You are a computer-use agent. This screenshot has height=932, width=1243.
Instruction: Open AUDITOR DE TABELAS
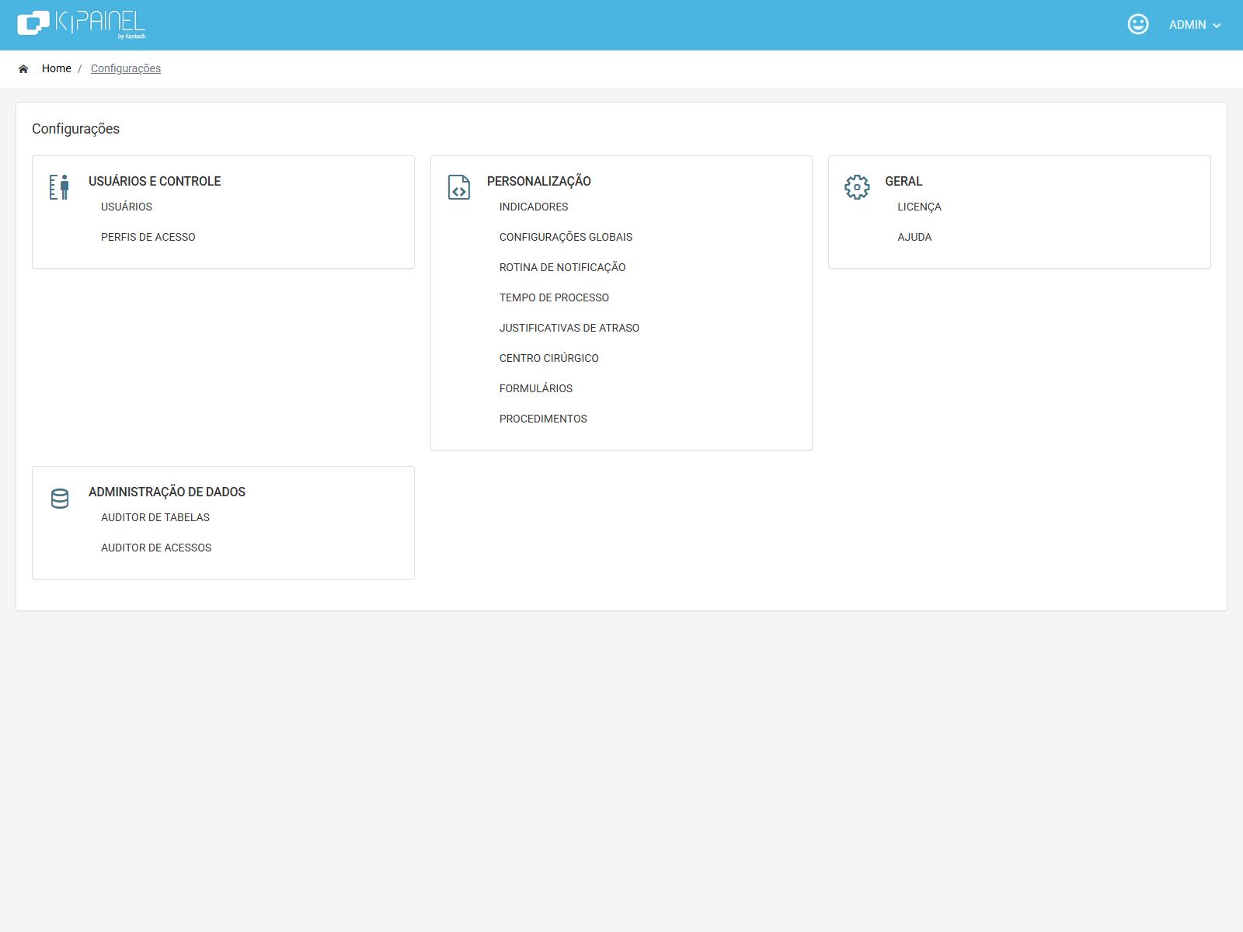click(x=155, y=517)
